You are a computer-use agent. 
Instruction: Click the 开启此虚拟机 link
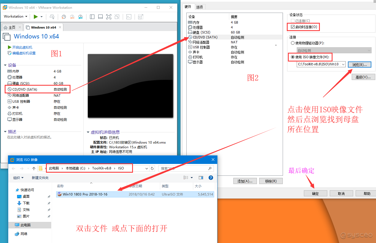20,48
